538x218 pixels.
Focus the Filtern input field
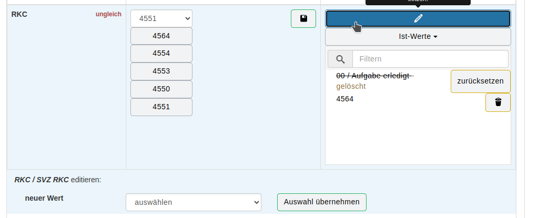(x=430, y=59)
